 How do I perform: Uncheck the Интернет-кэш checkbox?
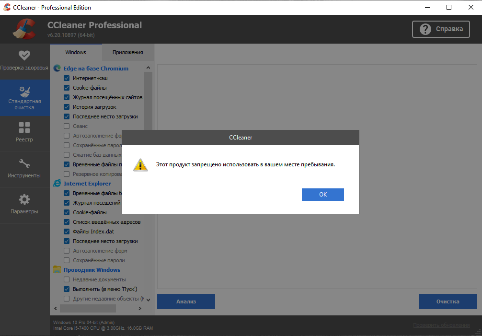coord(67,78)
